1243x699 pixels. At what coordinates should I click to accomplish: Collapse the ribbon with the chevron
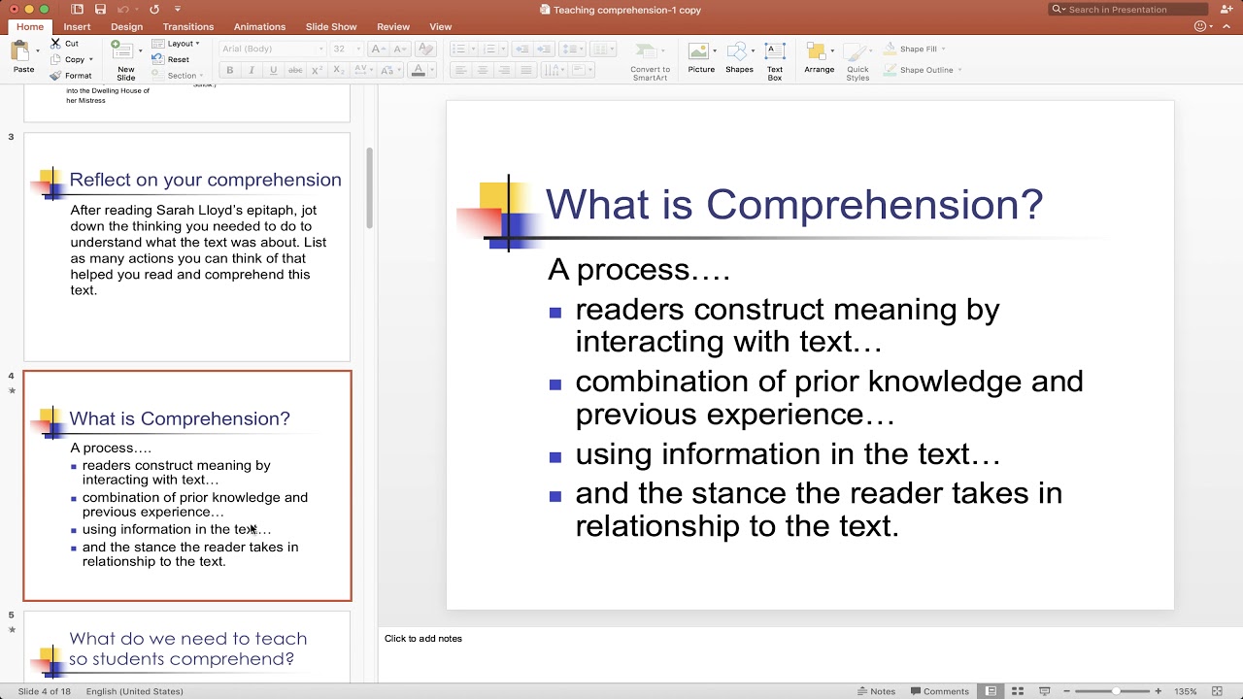1227,27
